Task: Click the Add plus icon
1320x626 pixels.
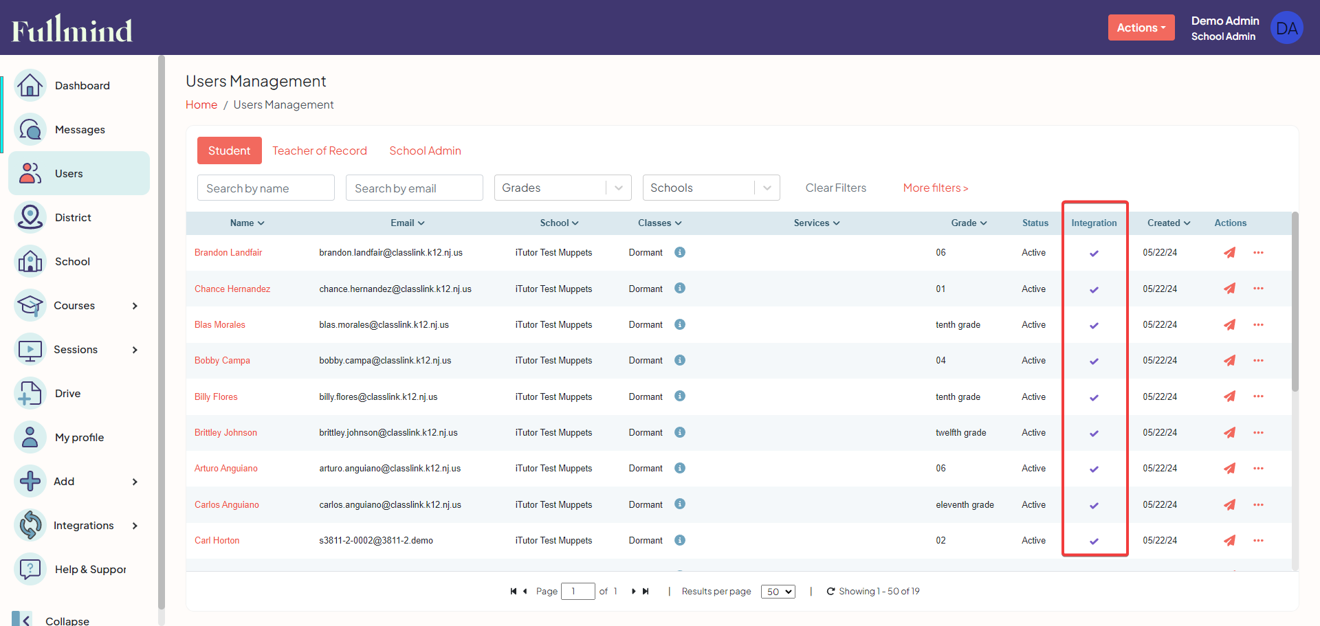Action: (30, 481)
